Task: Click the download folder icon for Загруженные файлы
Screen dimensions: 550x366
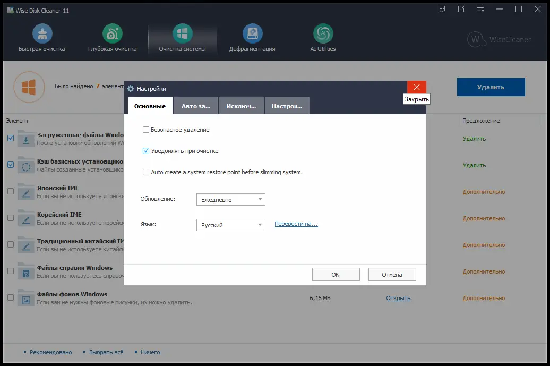Action: coord(26,138)
